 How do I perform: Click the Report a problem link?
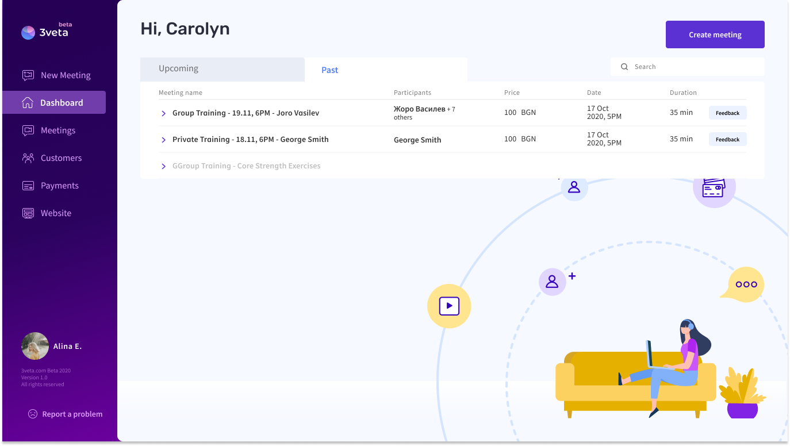(72, 414)
